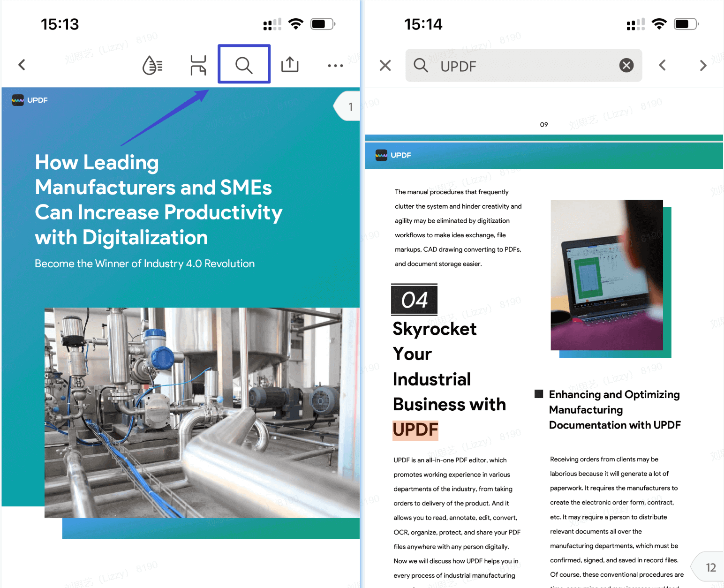Go to previous search result chevron

tap(663, 65)
